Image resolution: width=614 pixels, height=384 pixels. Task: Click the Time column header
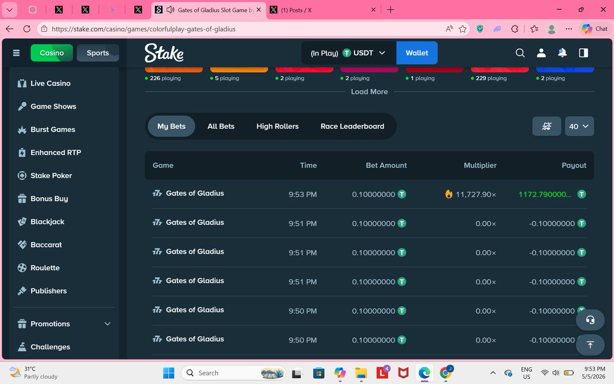pyautogui.click(x=309, y=165)
